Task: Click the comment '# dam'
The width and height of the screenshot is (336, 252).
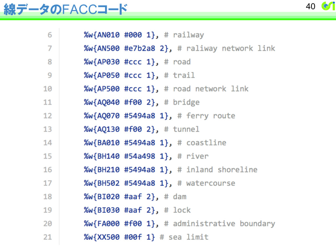Action: coord(175,197)
